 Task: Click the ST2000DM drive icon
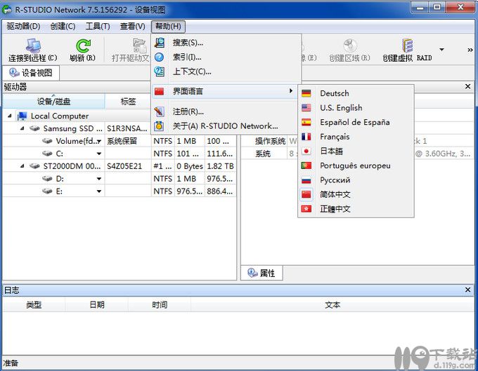[x=34, y=166]
